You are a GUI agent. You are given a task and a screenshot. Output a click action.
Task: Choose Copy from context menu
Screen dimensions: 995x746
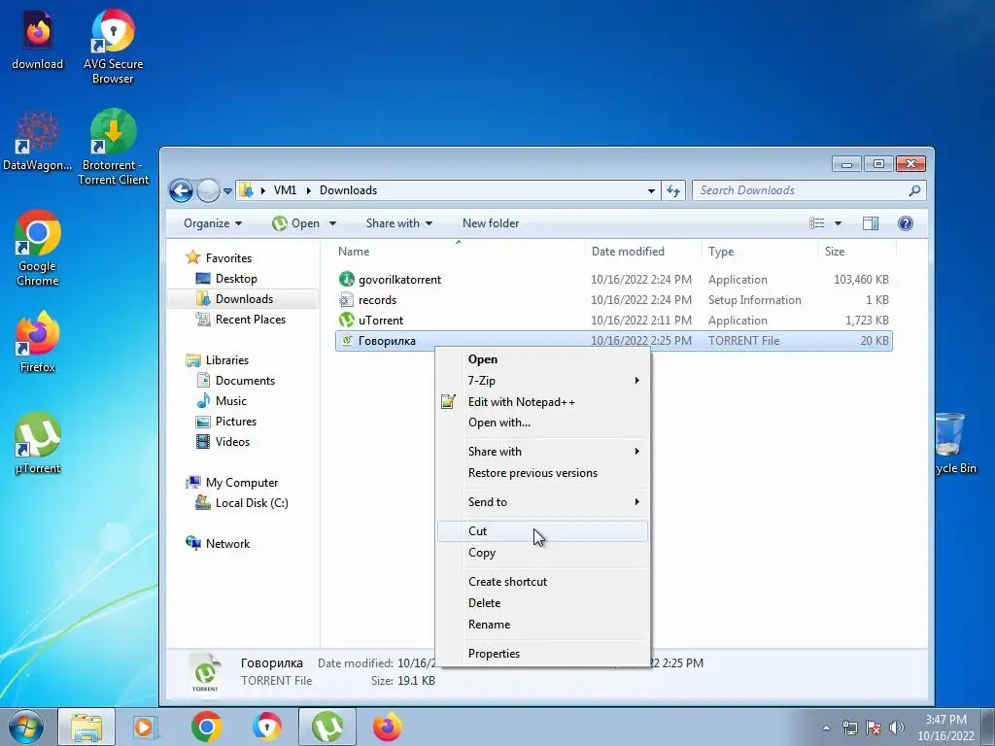[542, 553]
